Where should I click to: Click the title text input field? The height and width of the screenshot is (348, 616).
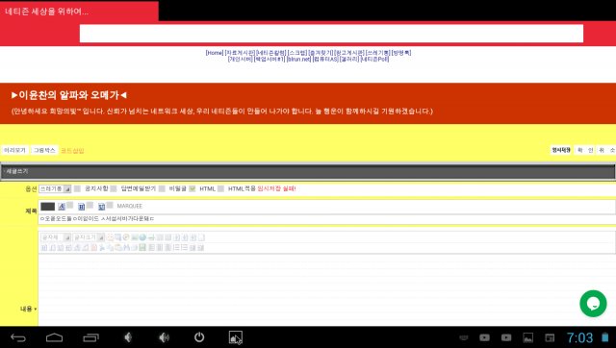point(327,219)
